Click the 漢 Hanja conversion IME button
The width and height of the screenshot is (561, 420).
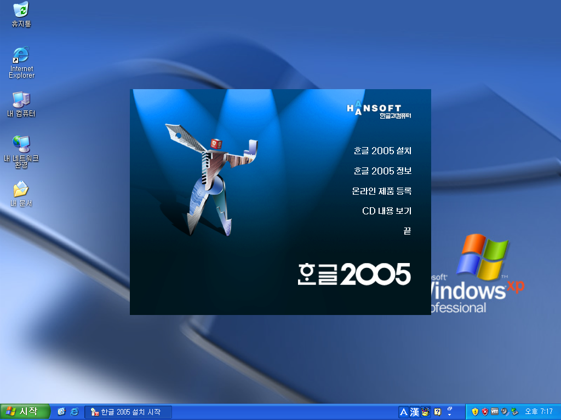pos(415,412)
